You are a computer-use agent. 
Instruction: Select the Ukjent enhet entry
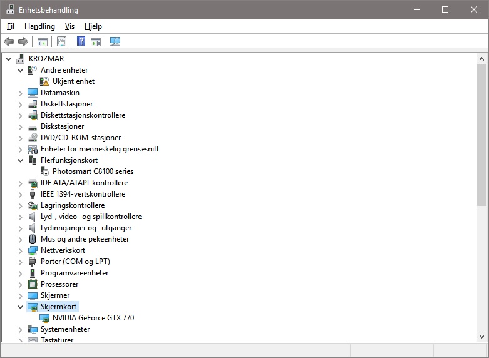pyautogui.click(x=74, y=81)
